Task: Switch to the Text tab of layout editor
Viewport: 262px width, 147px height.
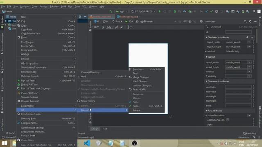Action: click(105, 129)
